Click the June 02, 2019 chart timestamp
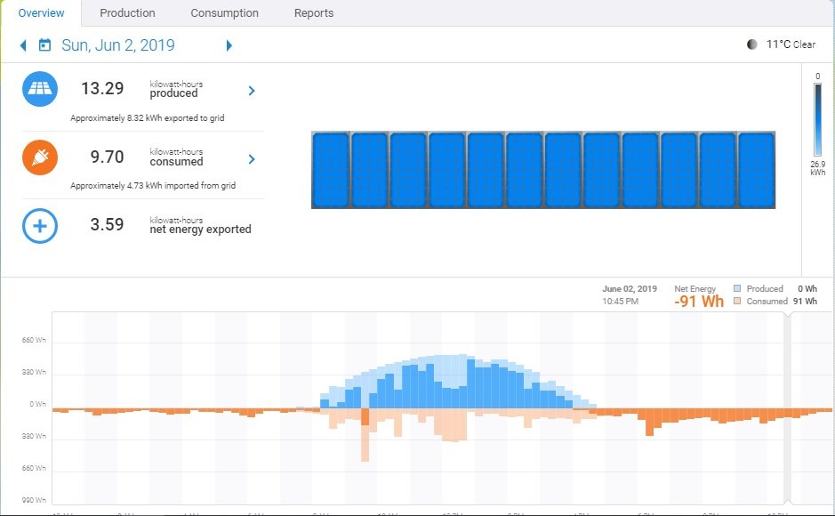Image resolution: width=835 pixels, height=516 pixels. point(630,288)
